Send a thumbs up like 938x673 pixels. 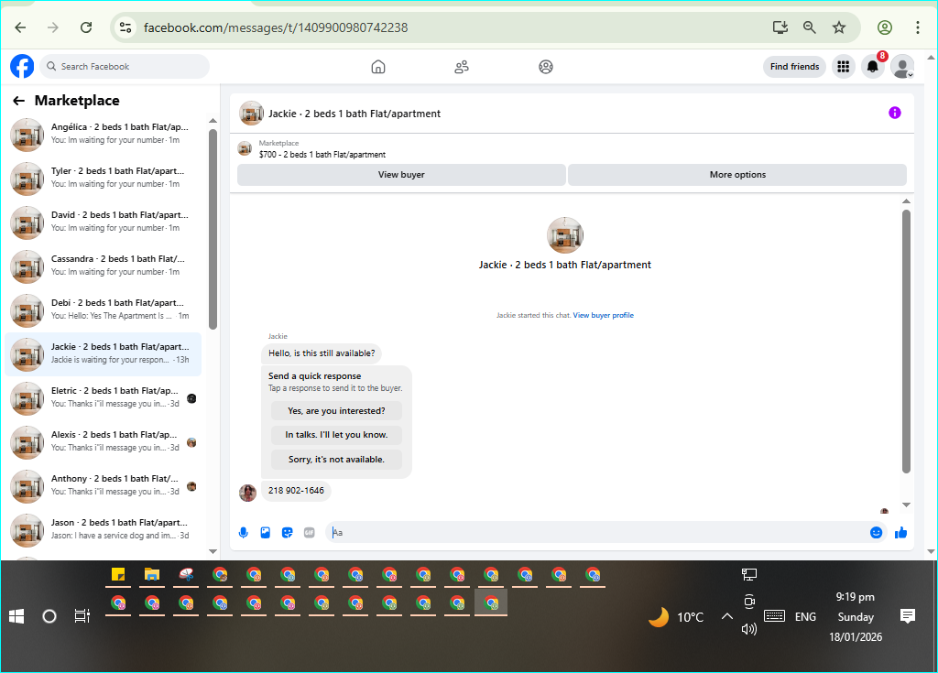[x=901, y=532]
